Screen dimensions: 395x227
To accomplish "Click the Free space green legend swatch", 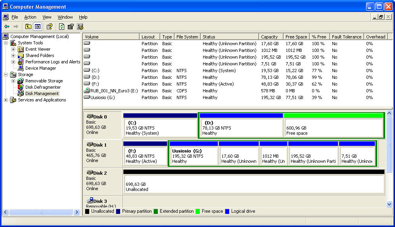I will [198, 212].
